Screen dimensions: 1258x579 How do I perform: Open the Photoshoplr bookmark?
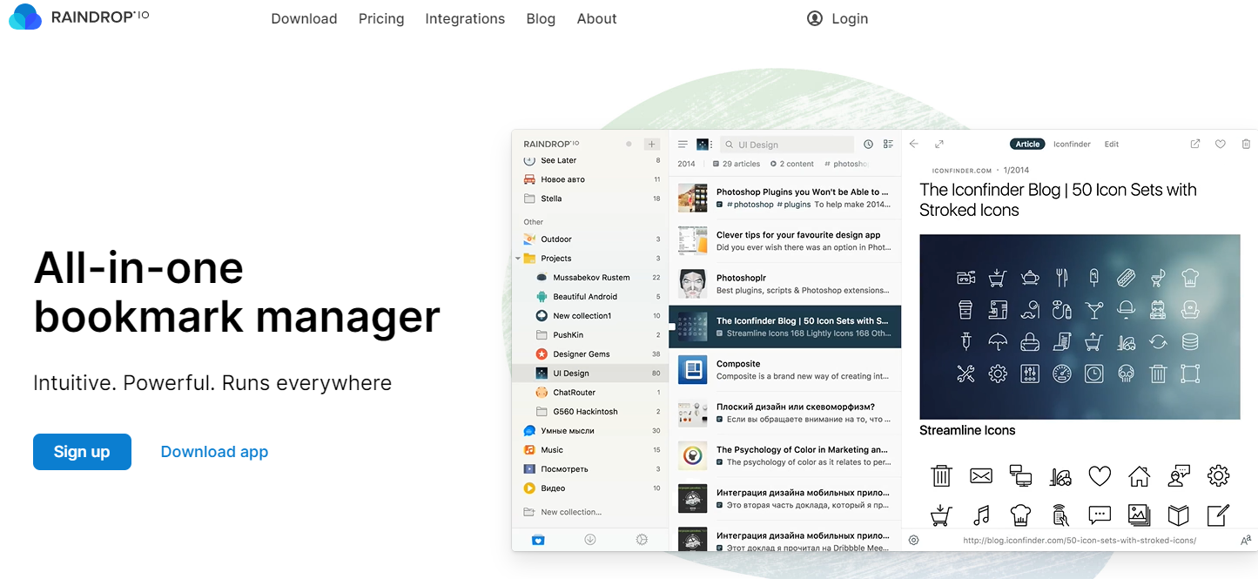[784, 284]
